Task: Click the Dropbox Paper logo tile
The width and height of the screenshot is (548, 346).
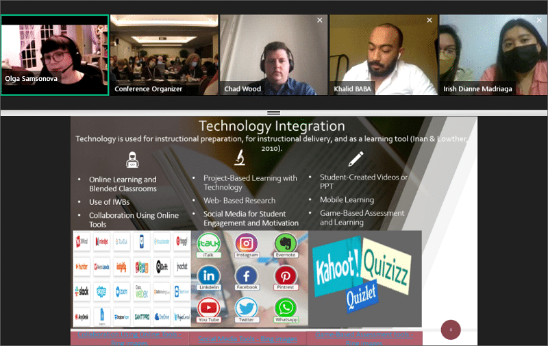Action: point(122,317)
